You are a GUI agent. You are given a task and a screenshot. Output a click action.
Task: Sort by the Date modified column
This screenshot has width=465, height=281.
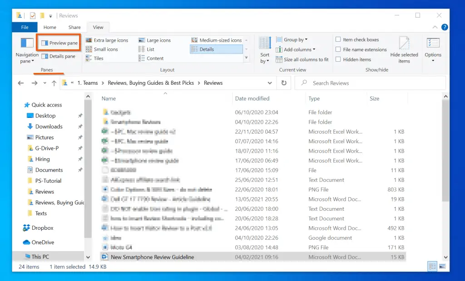point(268,99)
